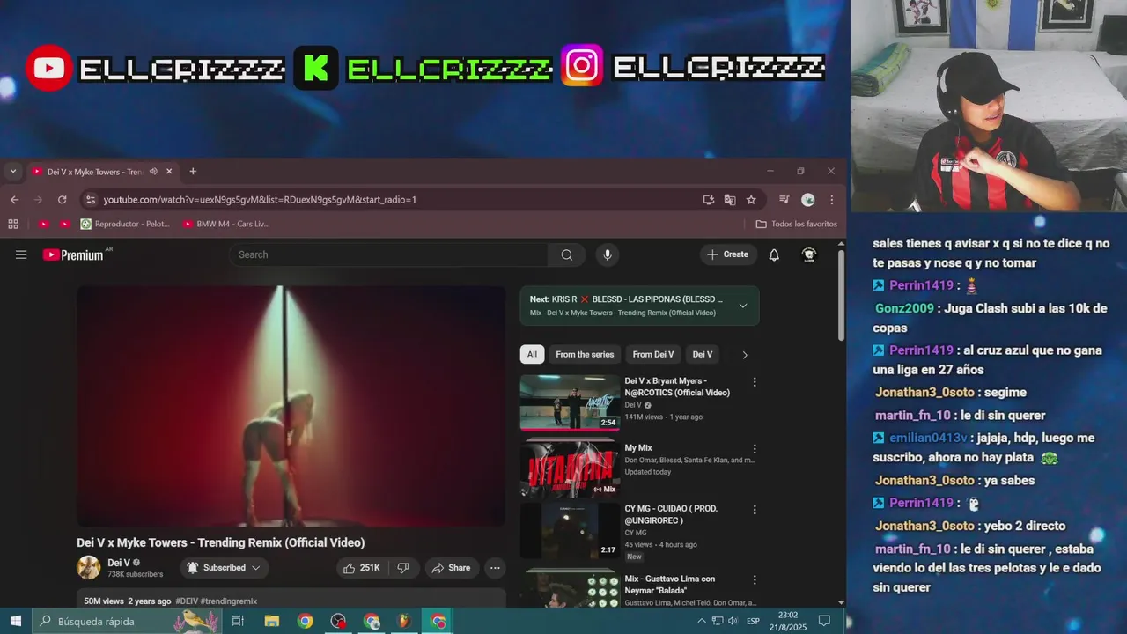Click the video player showing Trending Remix
This screenshot has height=634, width=1127.
pos(291,406)
